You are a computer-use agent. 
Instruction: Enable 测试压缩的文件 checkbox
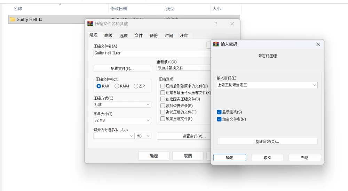tap(163, 112)
